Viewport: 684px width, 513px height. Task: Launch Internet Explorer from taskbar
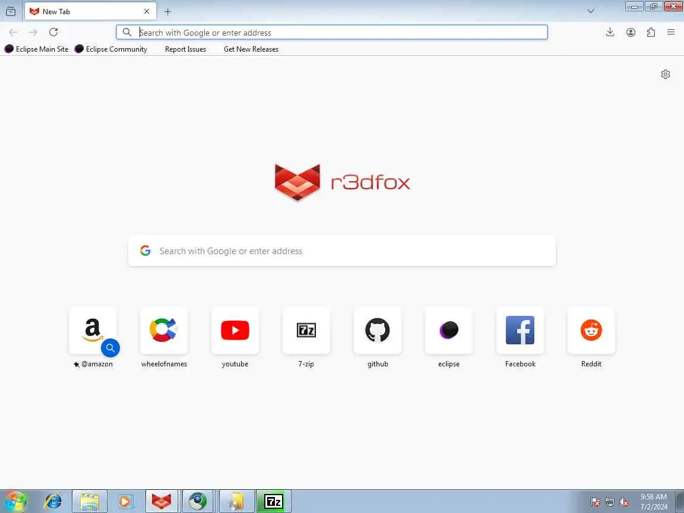pyautogui.click(x=53, y=501)
